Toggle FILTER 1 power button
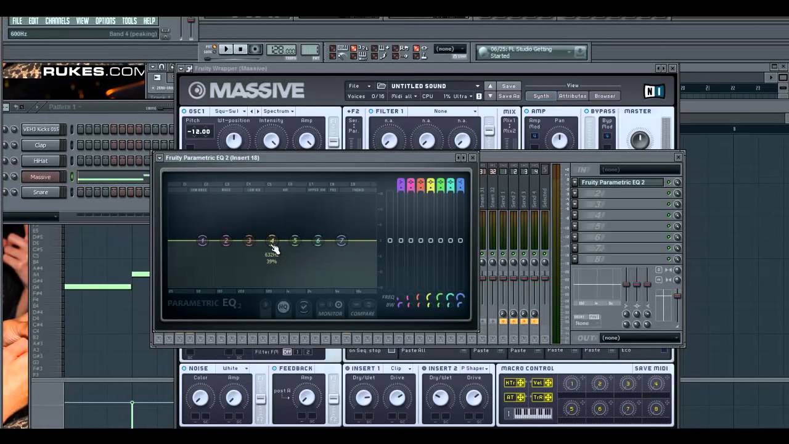The height and width of the screenshot is (444, 789). click(x=371, y=112)
